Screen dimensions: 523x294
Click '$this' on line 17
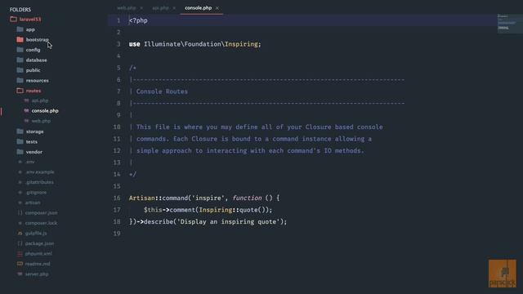153,210
